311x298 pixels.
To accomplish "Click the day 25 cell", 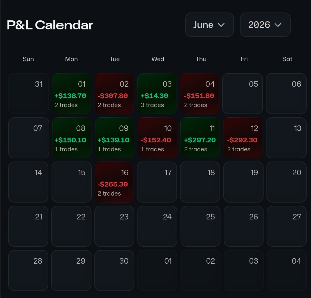I will tap(201, 226).
